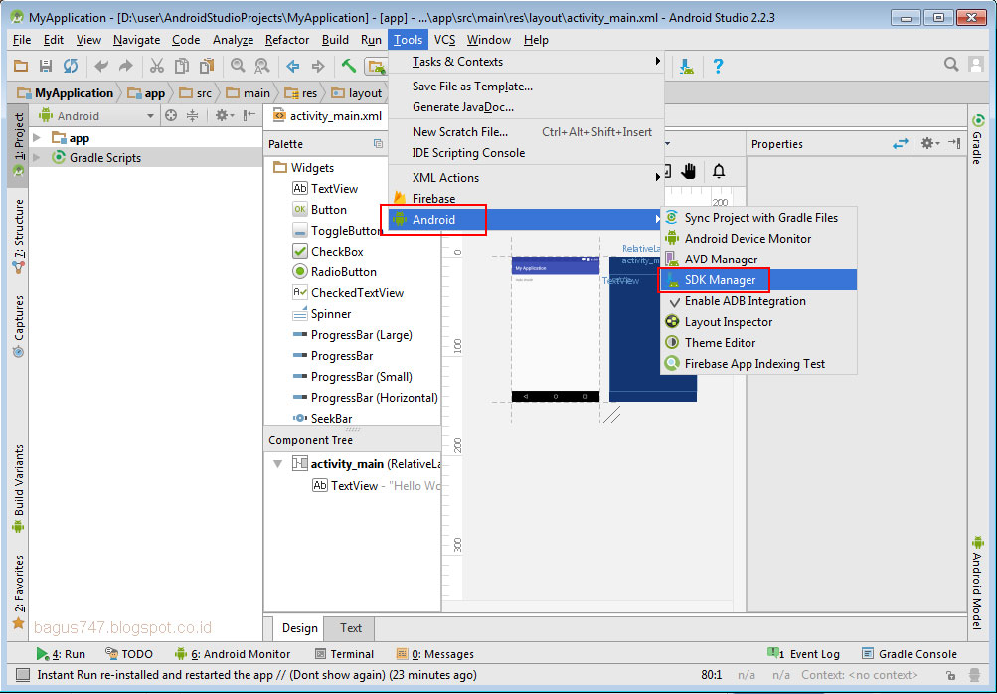
Task: Collapse the activity_main component tree node
Action: click(278, 464)
